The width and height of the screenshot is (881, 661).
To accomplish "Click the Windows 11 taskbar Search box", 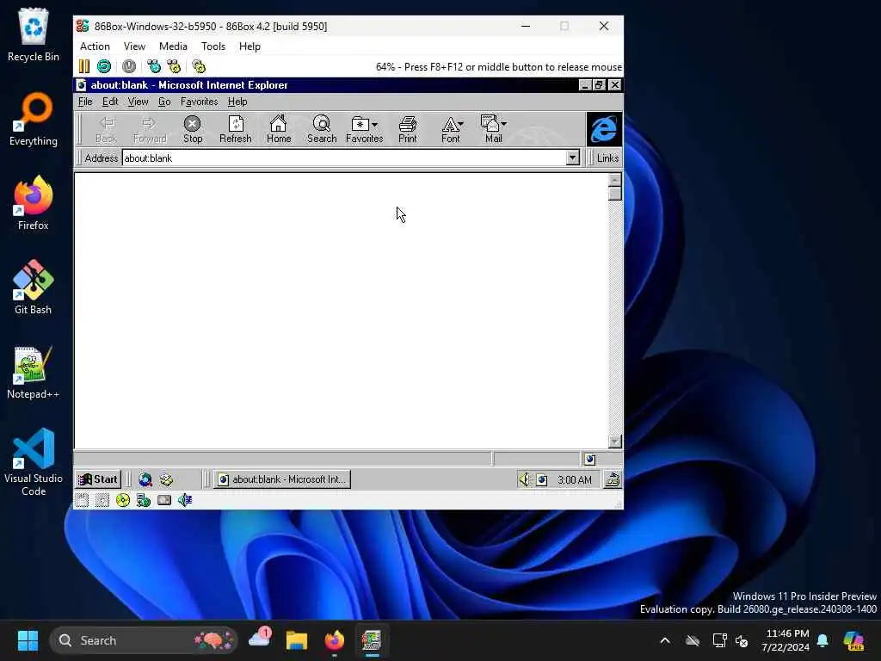I will pyautogui.click(x=144, y=640).
